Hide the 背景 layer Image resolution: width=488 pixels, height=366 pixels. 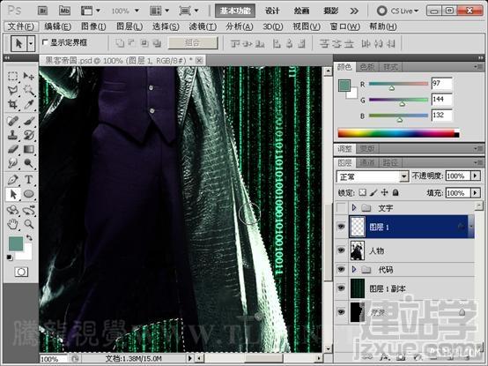coord(341,312)
